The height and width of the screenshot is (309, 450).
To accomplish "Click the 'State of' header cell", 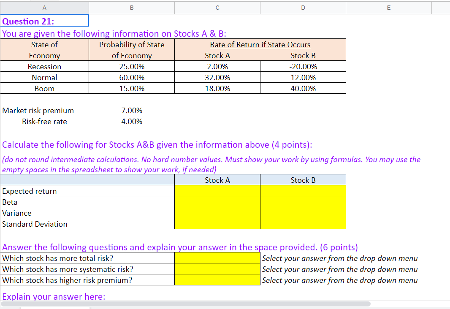I will pos(44,45).
